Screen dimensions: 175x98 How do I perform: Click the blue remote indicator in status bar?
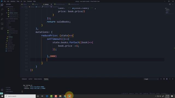click(x=1, y=93)
